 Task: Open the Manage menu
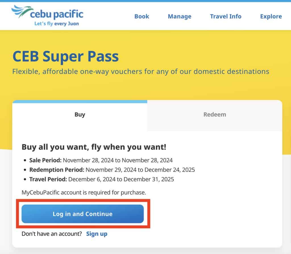pos(179,16)
